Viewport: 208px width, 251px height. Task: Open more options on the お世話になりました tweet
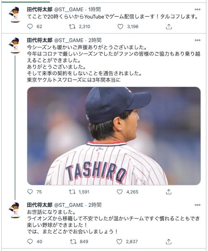click(x=197, y=205)
